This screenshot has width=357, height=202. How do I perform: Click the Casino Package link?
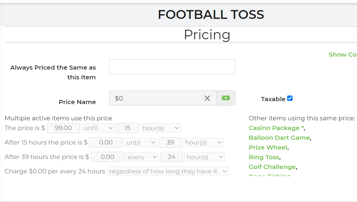pyautogui.click(x=274, y=128)
